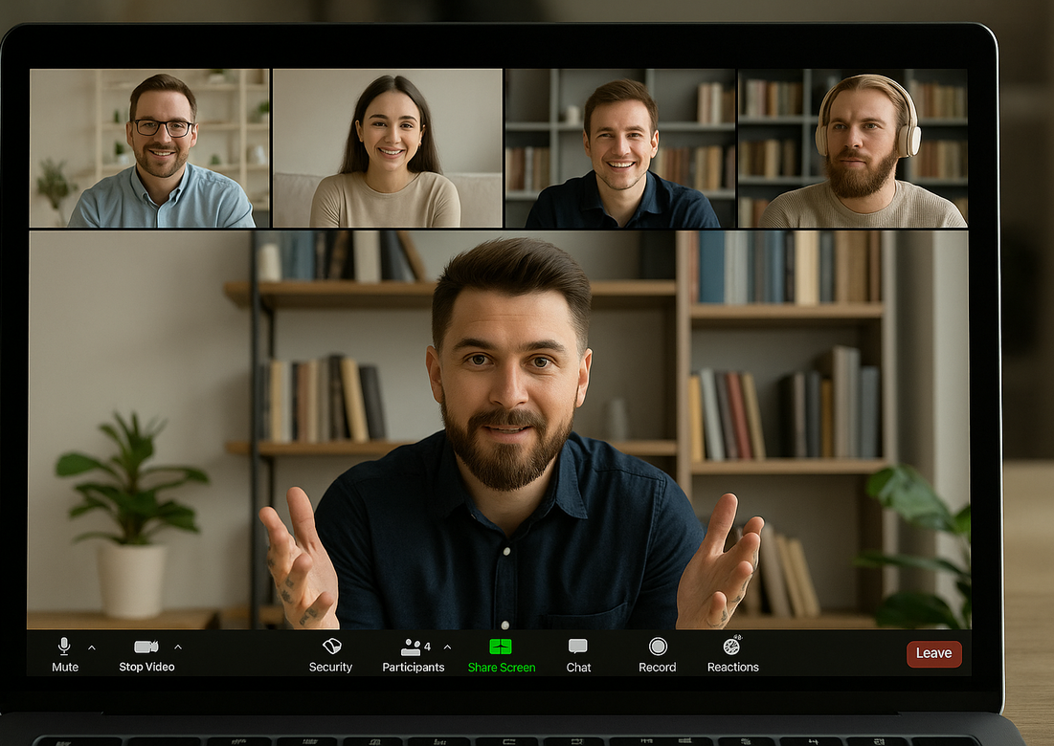Click the Stop Video text label
Viewport: 1054px width, 746px height.
click(x=146, y=667)
